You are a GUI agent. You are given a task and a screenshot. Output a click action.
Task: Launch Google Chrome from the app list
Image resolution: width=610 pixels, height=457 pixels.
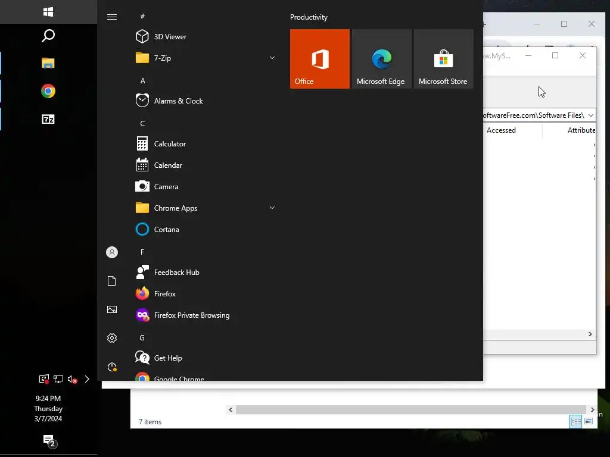205,376
